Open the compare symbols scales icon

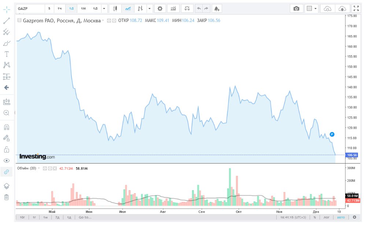pyautogui.click(x=187, y=8)
